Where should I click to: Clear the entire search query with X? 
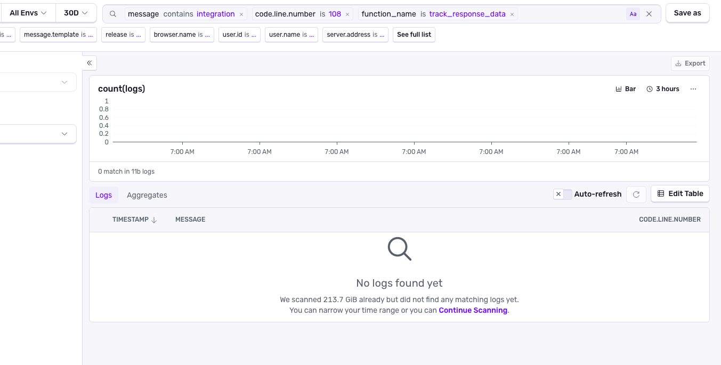click(649, 14)
